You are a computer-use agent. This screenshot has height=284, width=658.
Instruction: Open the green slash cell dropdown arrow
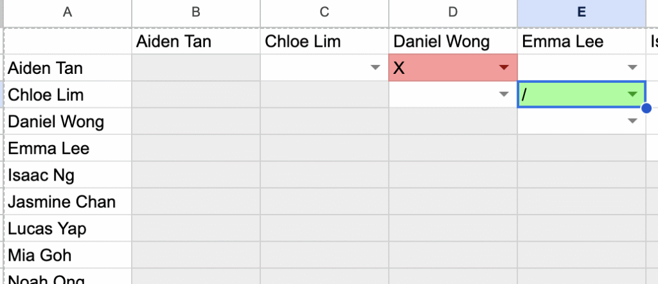[633, 95]
